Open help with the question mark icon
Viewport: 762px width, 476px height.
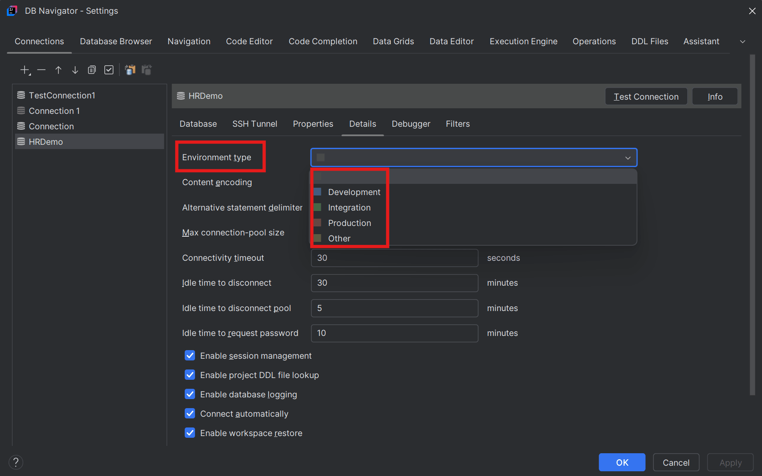tap(16, 462)
